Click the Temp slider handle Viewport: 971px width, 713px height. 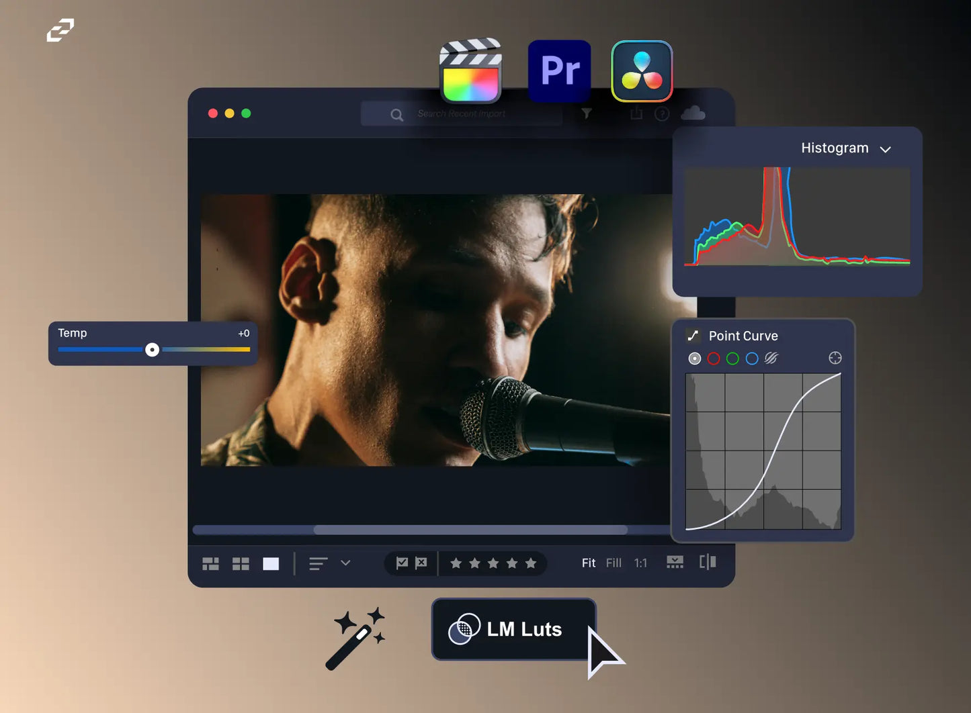click(x=153, y=349)
